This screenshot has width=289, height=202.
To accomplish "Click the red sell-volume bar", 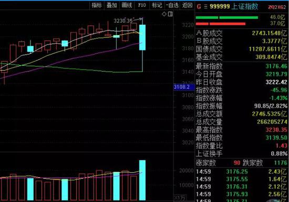I will pos(221,24).
